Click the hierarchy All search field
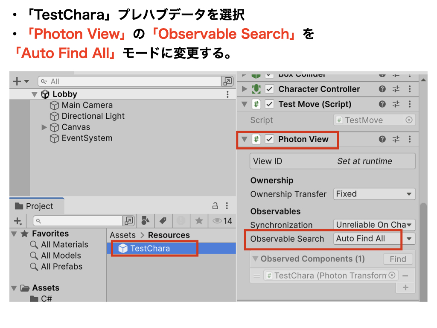Screen dimensions: 437x328 click(129, 82)
